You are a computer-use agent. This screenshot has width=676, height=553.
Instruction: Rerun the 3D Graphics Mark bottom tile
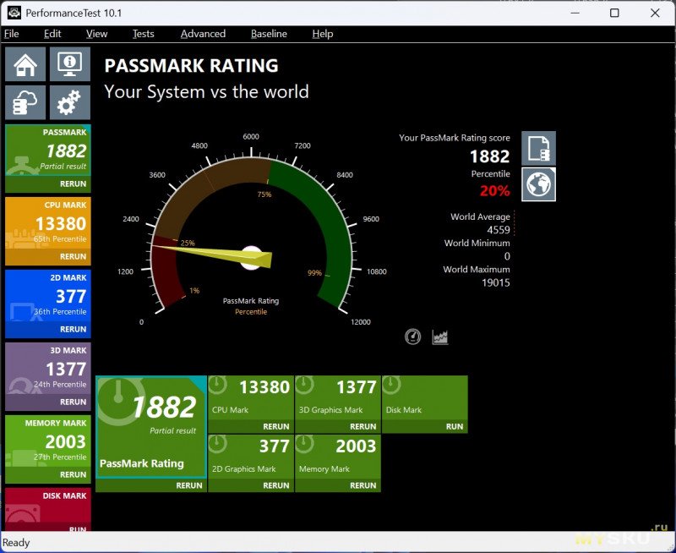tap(363, 427)
